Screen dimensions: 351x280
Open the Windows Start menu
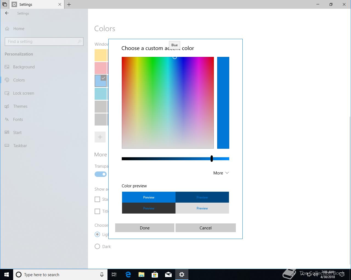[7, 275]
